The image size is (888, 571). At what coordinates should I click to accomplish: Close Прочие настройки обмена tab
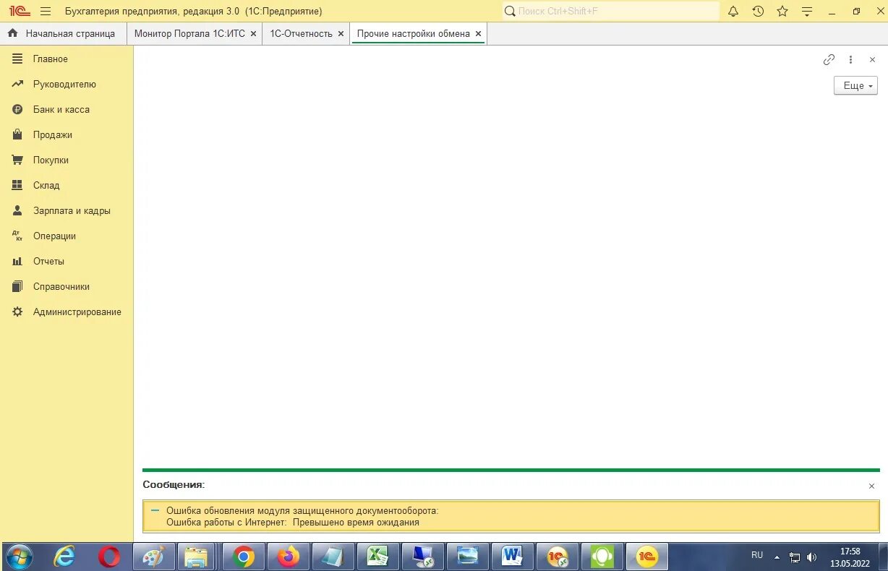coord(478,33)
